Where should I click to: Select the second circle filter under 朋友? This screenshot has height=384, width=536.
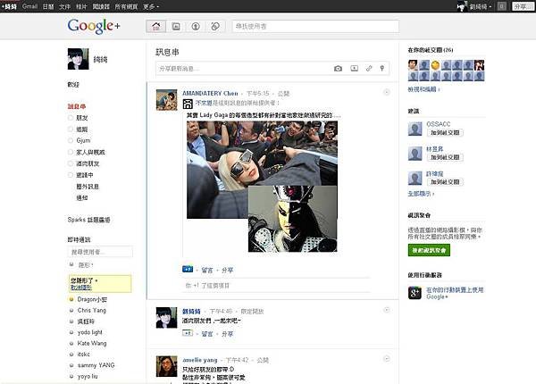tap(78, 129)
